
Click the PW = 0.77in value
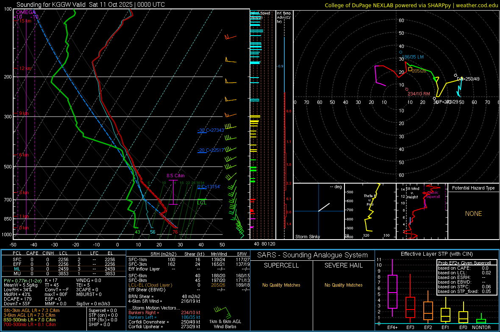22,280
